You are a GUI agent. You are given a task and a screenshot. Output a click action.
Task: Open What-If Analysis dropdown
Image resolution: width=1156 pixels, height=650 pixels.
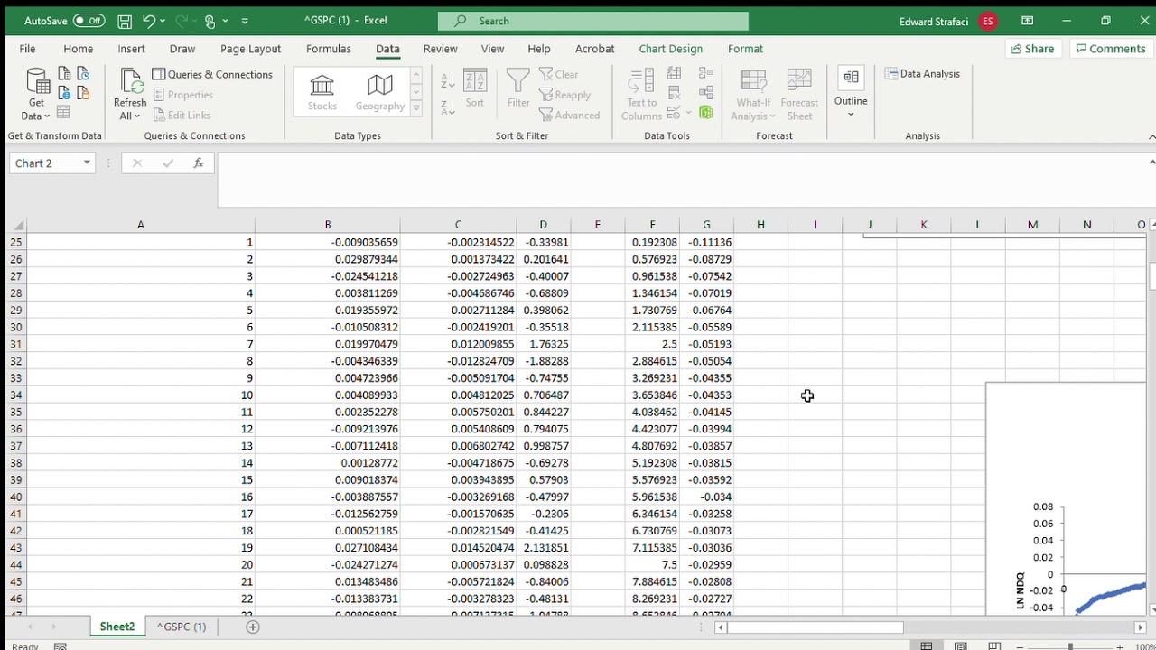(x=753, y=95)
